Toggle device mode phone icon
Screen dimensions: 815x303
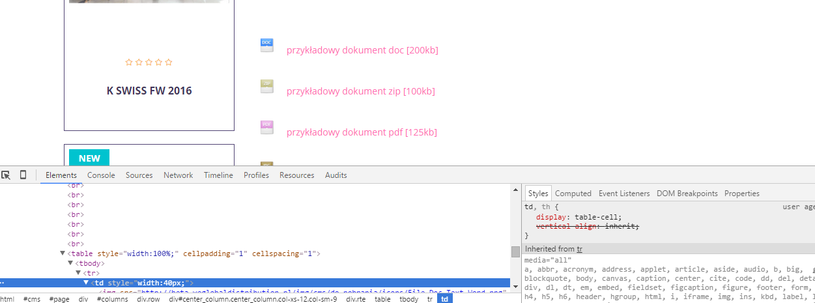[23, 175]
